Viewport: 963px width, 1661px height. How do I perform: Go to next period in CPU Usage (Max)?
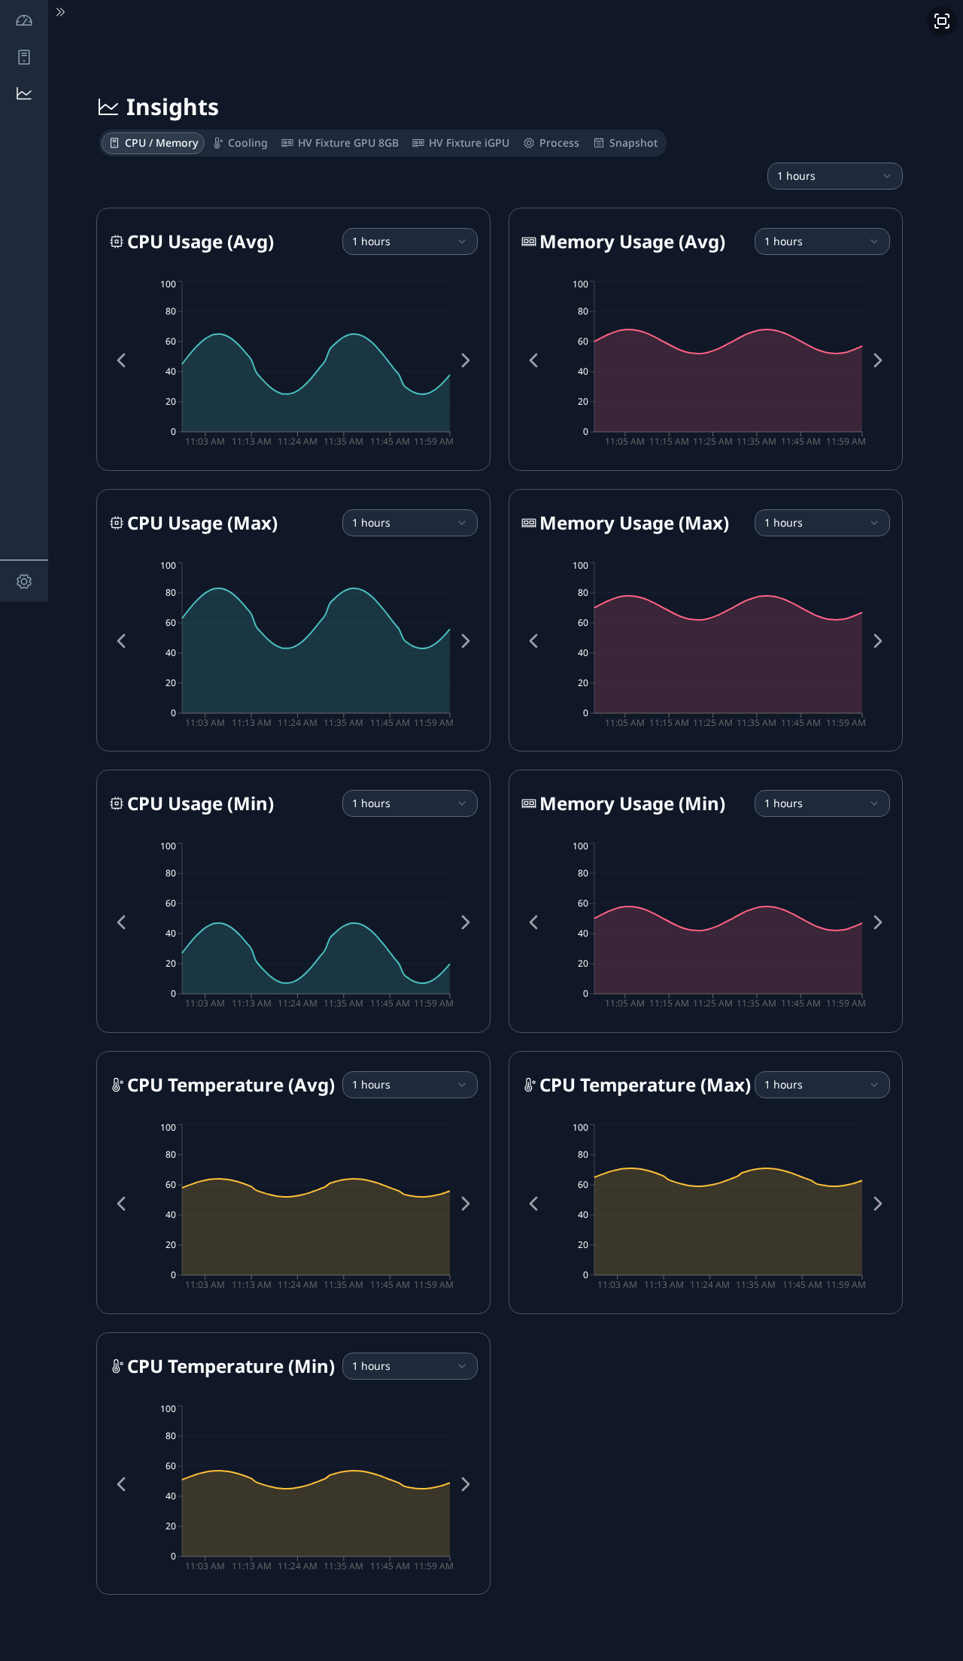tap(466, 641)
